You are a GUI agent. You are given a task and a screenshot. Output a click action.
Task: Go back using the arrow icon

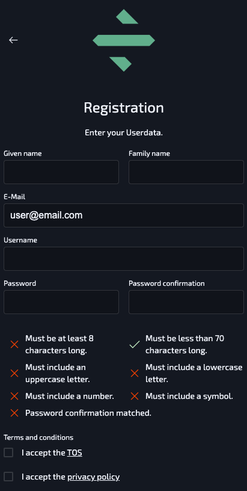(x=13, y=40)
